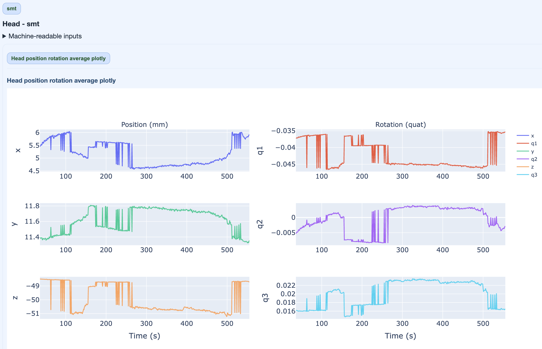
Task: Click Time (s) label under z plot
Action: tap(144, 336)
